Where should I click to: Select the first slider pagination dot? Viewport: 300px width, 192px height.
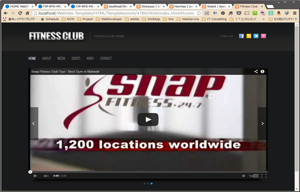[144, 184]
